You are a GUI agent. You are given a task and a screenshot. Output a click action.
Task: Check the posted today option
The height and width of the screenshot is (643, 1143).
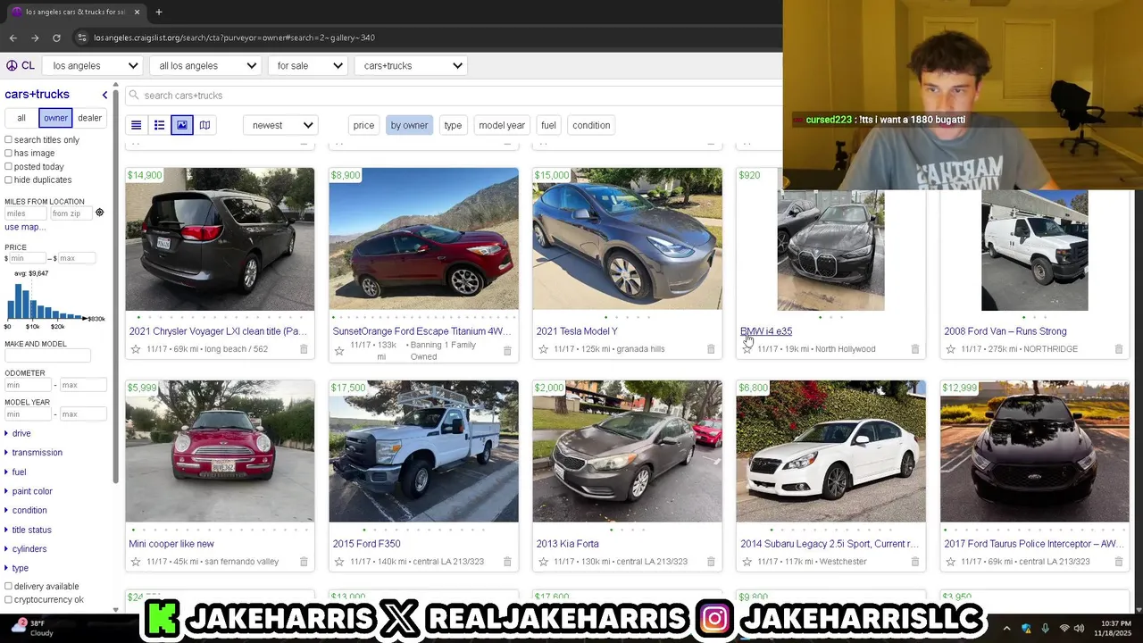9,167
